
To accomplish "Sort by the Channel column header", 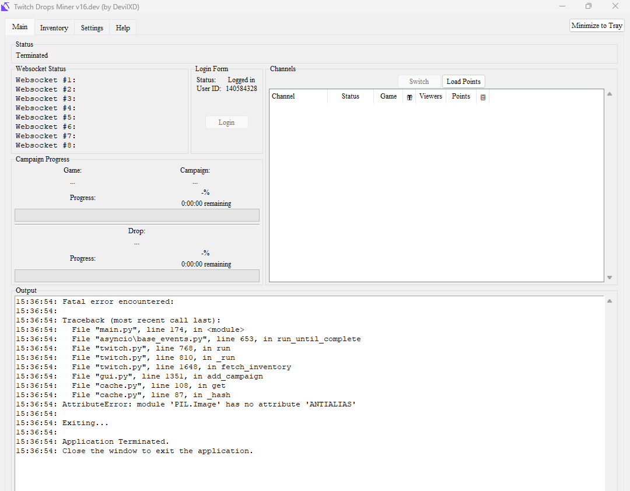I will coord(283,96).
